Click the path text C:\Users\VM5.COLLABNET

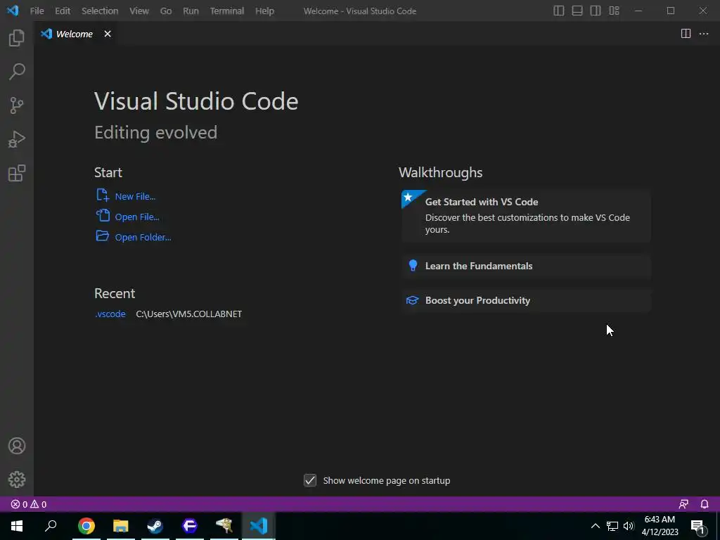click(188, 314)
